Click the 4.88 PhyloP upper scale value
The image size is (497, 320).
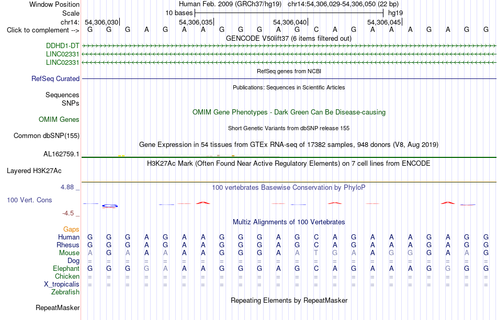pyautogui.click(x=67, y=187)
